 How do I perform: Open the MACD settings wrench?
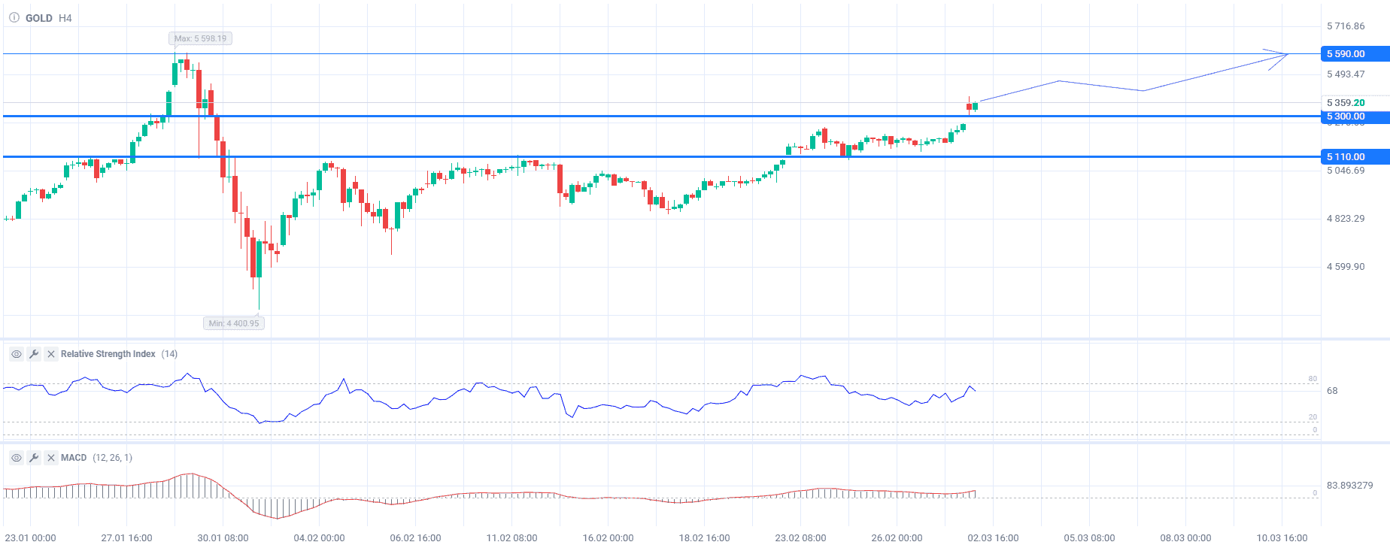[34, 458]
